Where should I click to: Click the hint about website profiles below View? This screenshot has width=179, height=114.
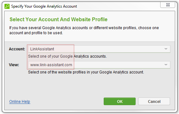pyautogui.click(x=86, y=72)
